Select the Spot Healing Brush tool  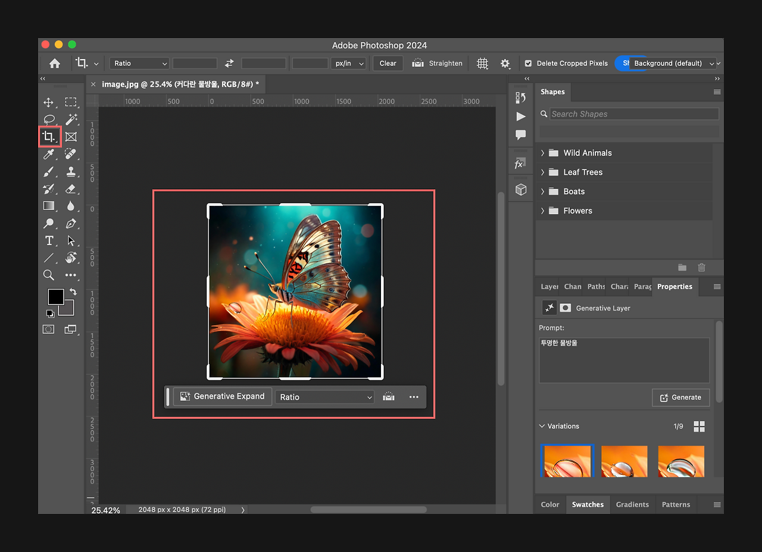[71, 154]
